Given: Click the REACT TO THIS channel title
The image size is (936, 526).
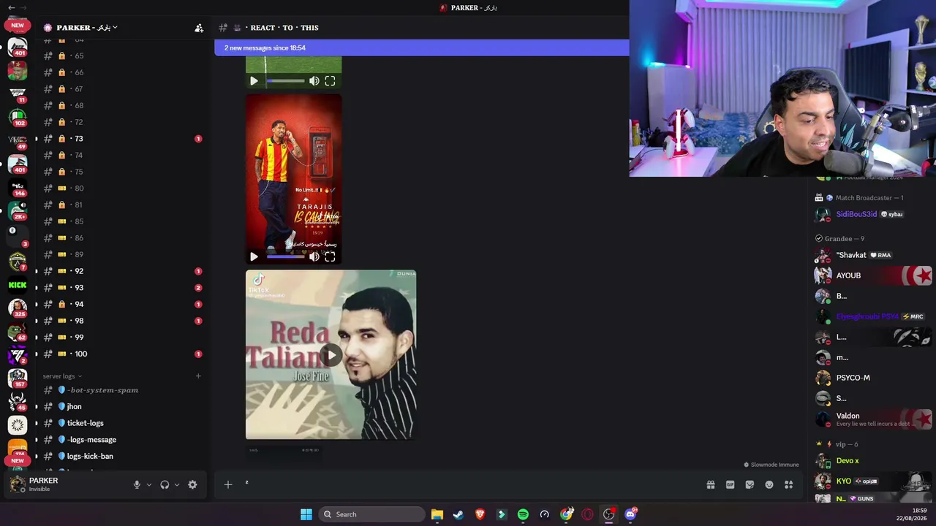Looking at the screenshot, I should (x=284, y=28).
